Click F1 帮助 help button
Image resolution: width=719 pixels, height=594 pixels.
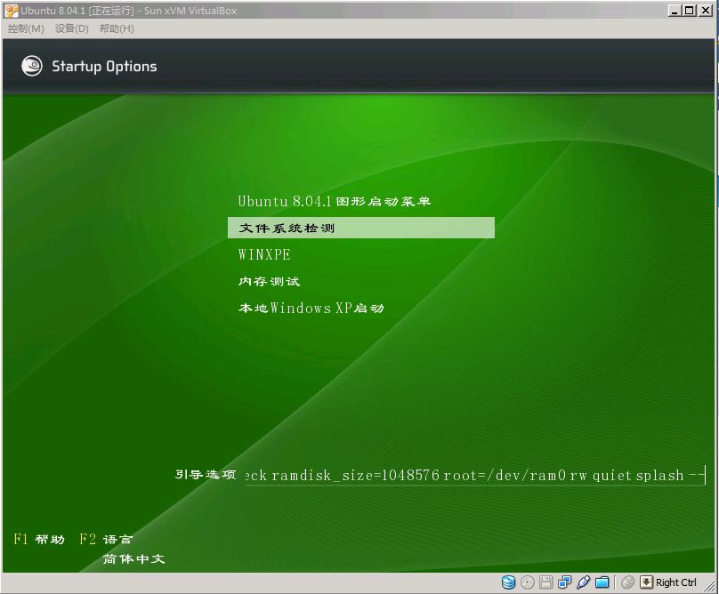pyautogui.click(x=39, y=540)
